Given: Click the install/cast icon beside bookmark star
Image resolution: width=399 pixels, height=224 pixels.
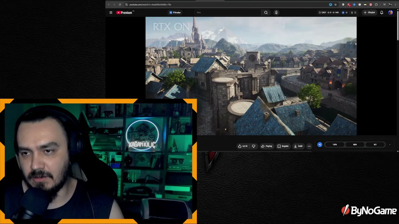Looking at the screenshot, I should coord(331,5).
